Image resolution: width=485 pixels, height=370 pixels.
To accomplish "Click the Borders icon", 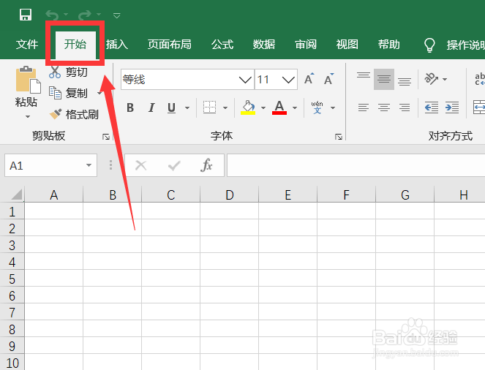I will (x=209, y=107).
